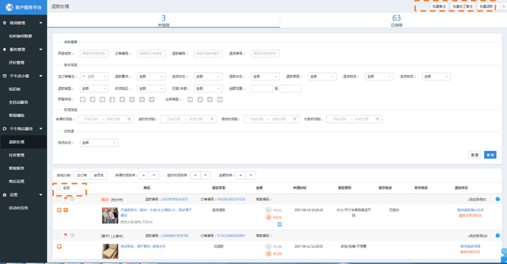Click the location icon beside 现场管理

(x=5, y=23)
